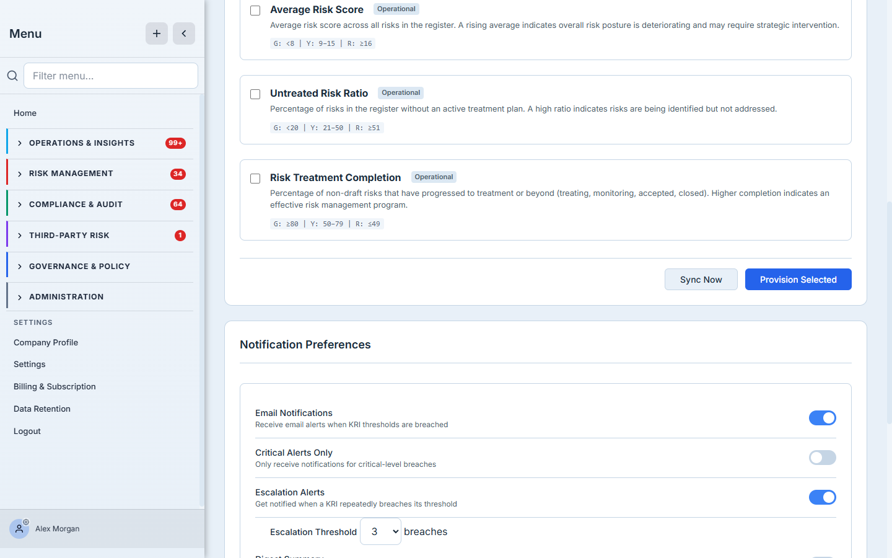Expand Operations & Insights chevron

tap(20, 143)
